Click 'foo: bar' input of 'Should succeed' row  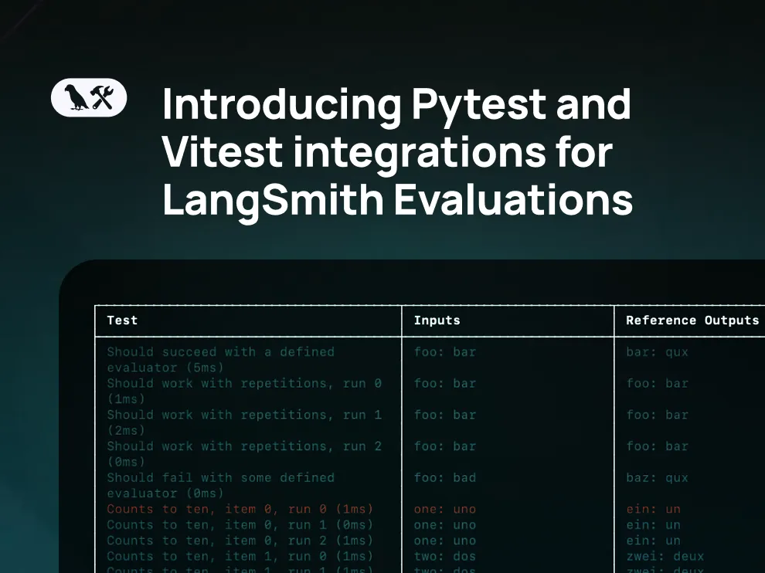[x=445, y=351]
